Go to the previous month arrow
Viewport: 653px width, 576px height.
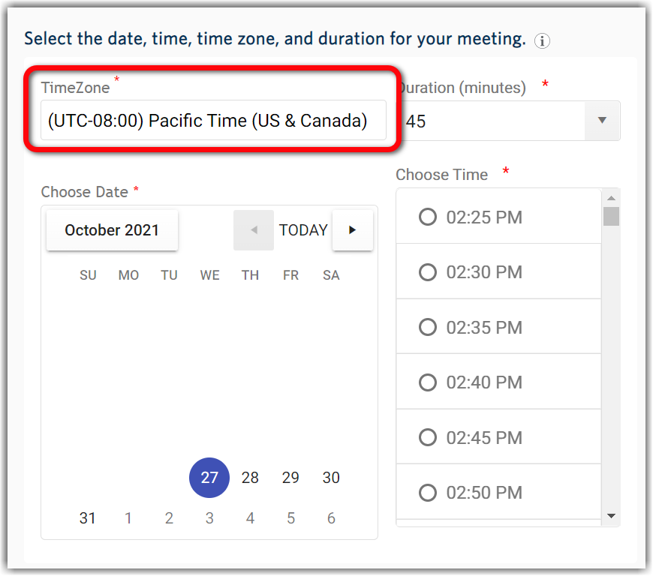point(254,230)
